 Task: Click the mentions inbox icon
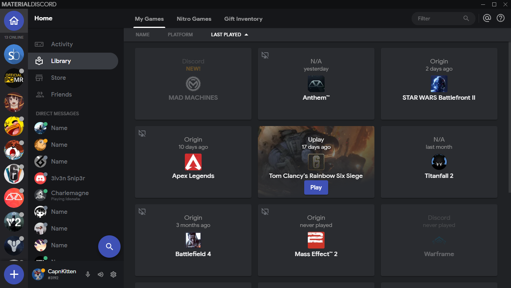[x=487, y=18]
